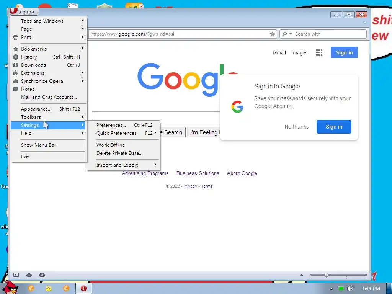Bookmark page with address bar star
392x294 pixels.
click(272, 34)
